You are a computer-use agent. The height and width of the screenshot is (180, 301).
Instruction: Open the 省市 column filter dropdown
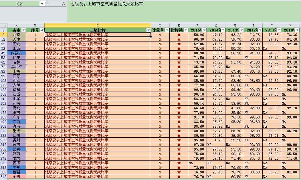coord(23,30)
